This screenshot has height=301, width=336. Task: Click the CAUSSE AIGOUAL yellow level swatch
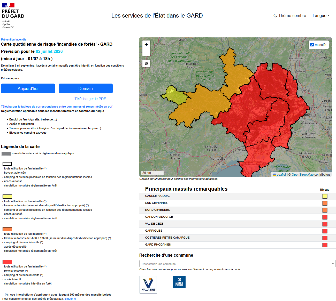click(x=325, y=196)
